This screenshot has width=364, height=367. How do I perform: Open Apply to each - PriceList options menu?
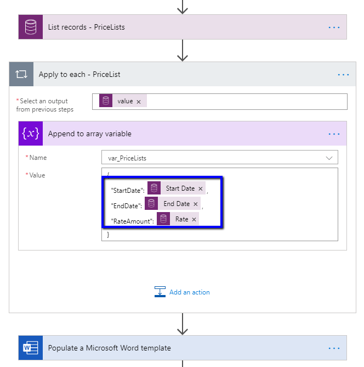pyautogui.click(x=343, y=75)
